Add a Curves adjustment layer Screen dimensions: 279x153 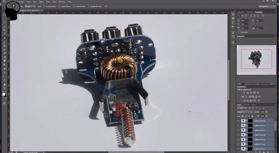[251, 93]
